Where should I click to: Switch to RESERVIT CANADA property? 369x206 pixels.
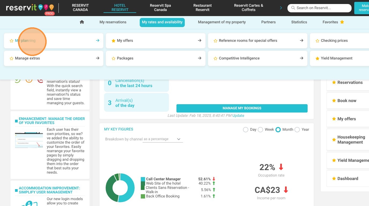click(x=80, y=8)
